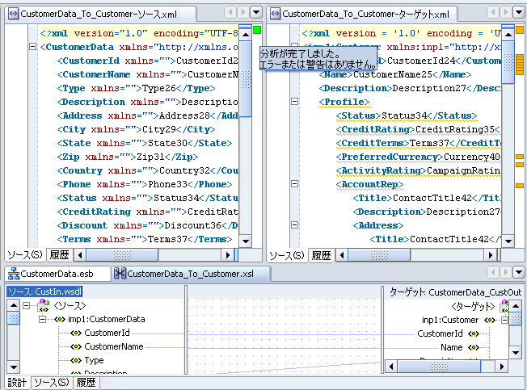Collapse the CustomerData XML element fold
Image resolution: width=527 pixels, height=390 pixels.
pos(32,47)
